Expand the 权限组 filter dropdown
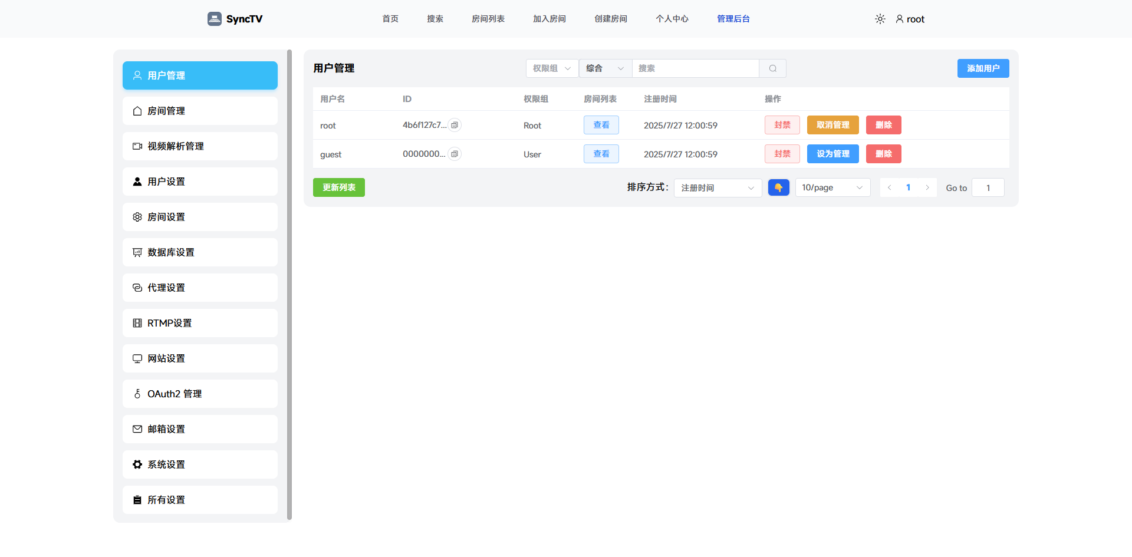 click(x=552, y=68)
